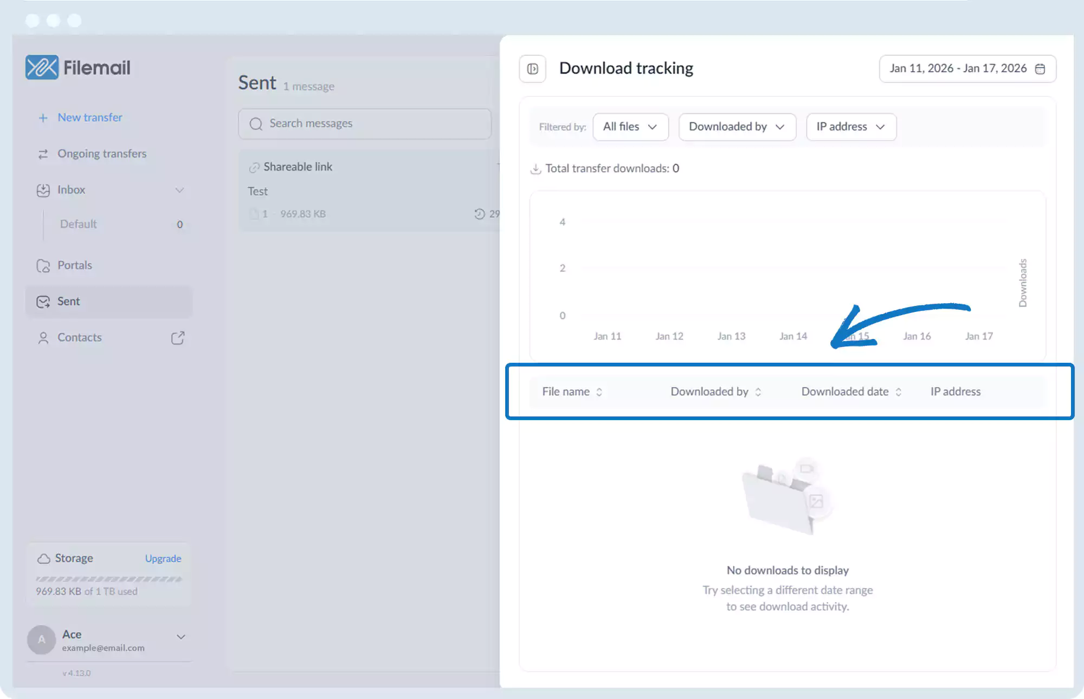The height and width of the screenshot is (699, 1084).
Task: Click the Ongoing transfers arrows icon
Action: (43, 154)
